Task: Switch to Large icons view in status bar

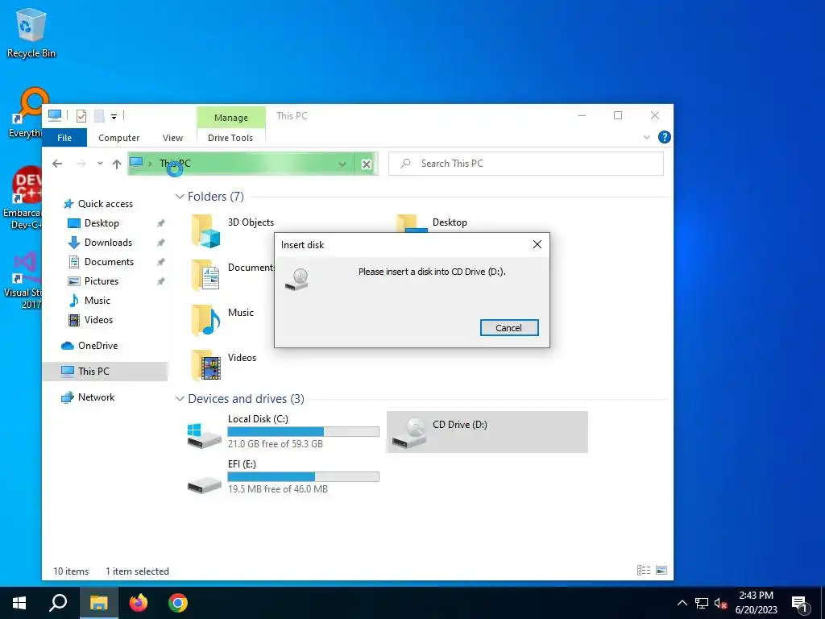Action: pyautogui.click(x=661, y=571)
